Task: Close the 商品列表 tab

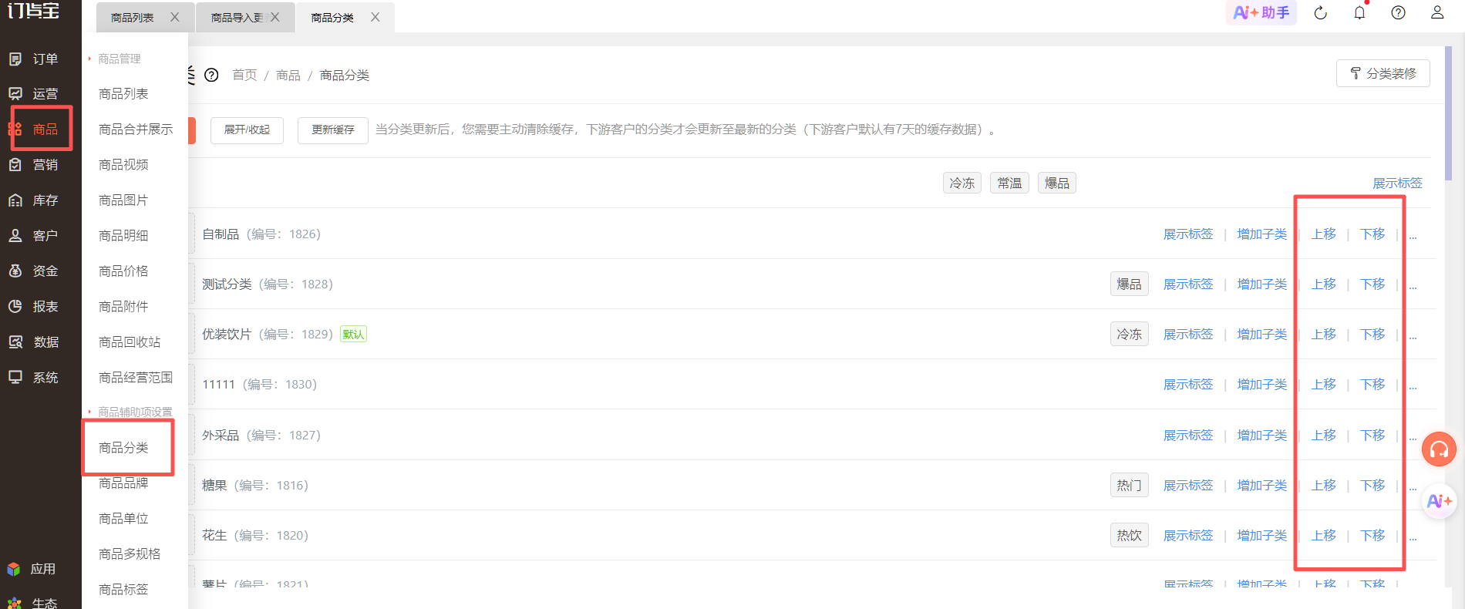Action: [175, 17]
